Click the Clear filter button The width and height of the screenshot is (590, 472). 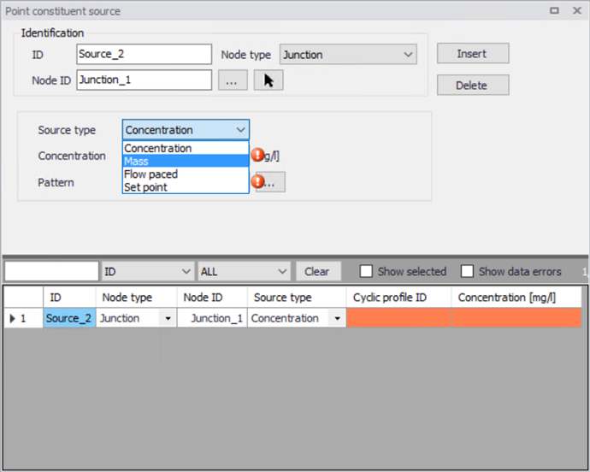318,271
